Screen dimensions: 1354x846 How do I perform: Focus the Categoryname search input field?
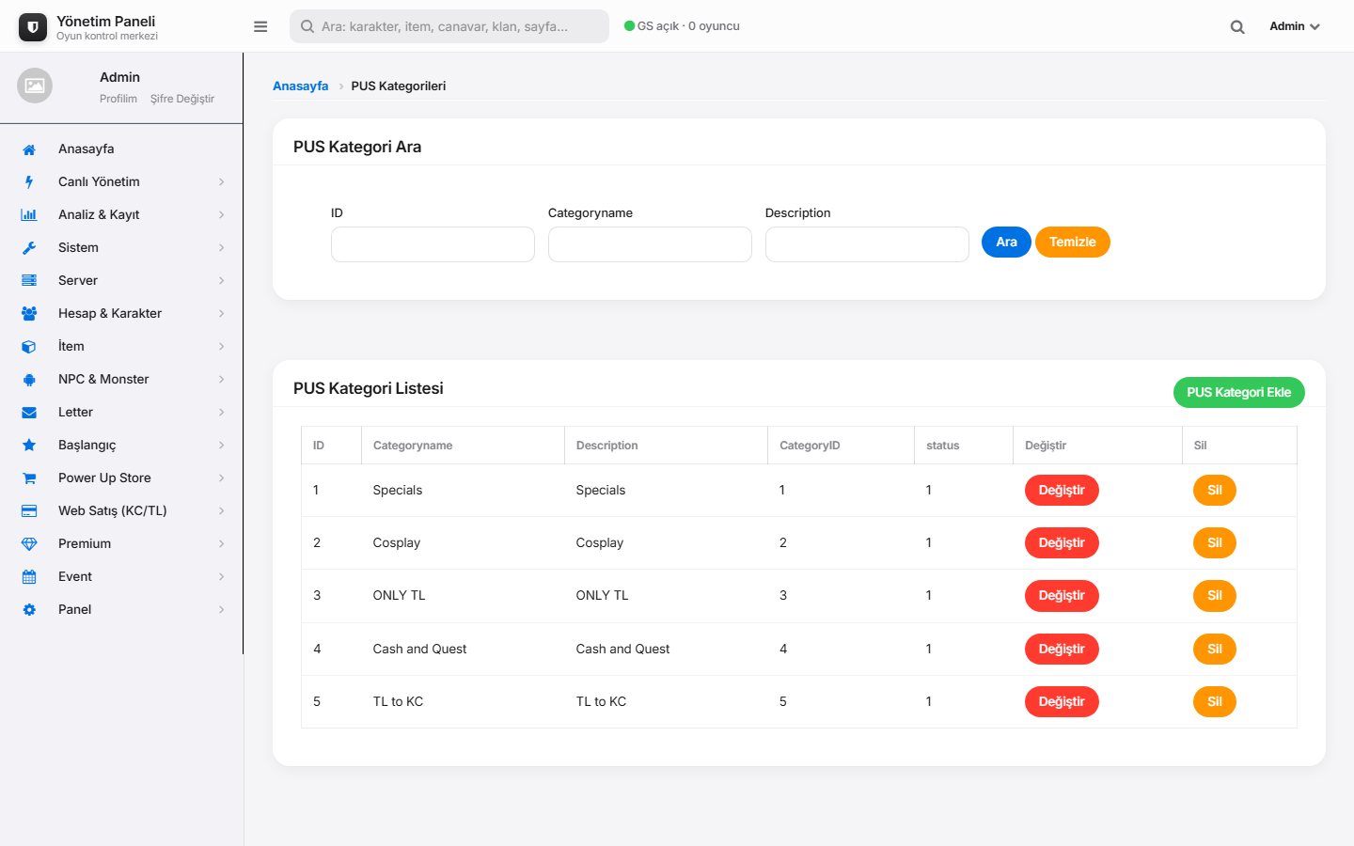650,244
